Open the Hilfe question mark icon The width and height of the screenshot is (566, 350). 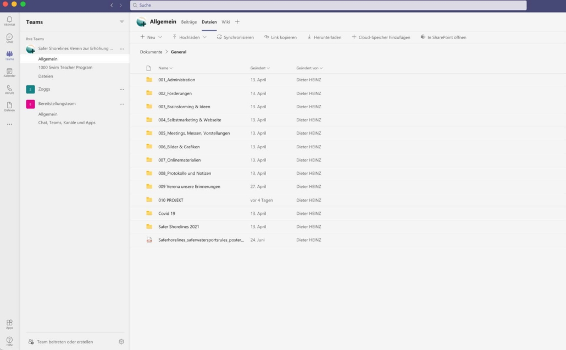point(9,341)
